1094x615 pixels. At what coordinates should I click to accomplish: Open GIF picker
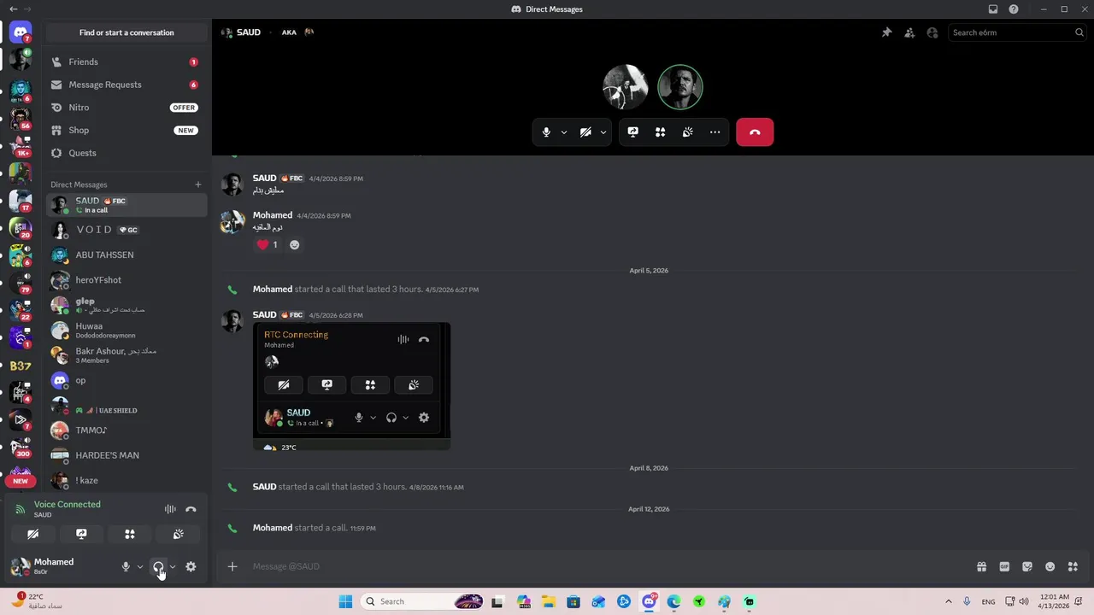click(x=1004, y=566)
